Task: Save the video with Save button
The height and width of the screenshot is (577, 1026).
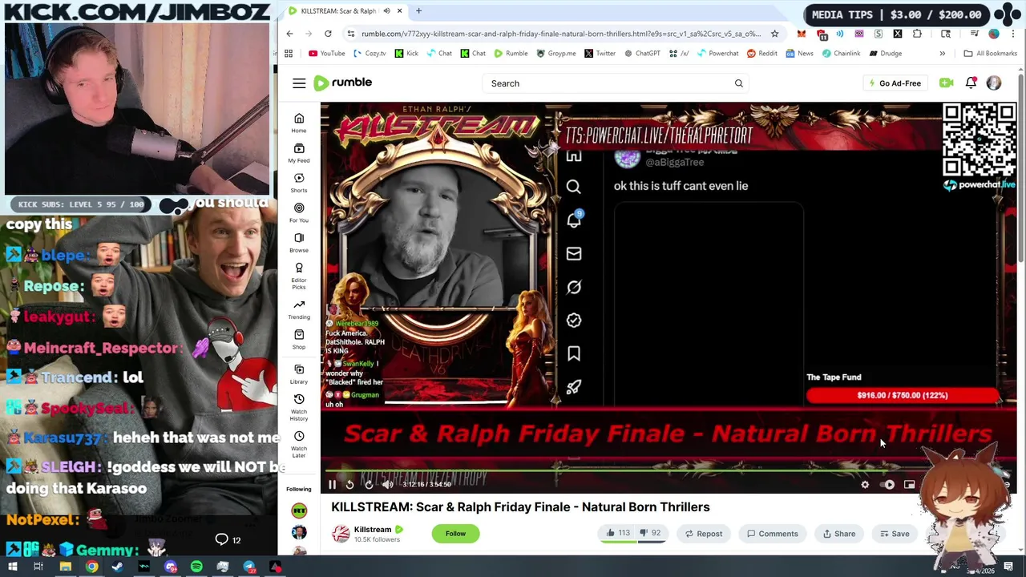Action: click(895, 534)
